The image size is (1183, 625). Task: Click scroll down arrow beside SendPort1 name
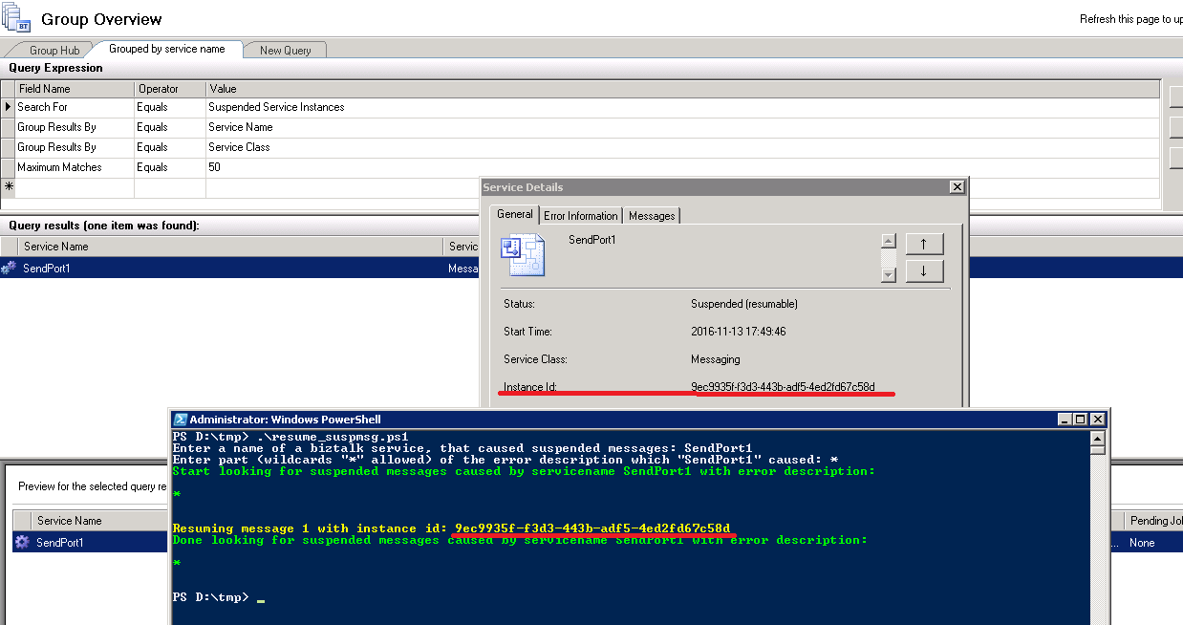[x=889, y=274]
